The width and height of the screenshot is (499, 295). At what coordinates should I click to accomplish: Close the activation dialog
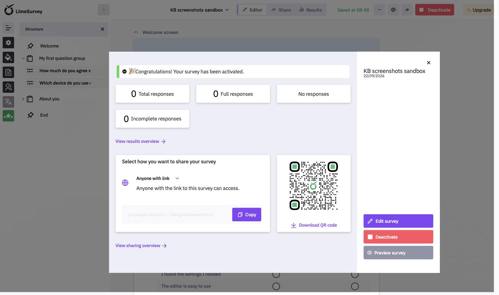428,63
